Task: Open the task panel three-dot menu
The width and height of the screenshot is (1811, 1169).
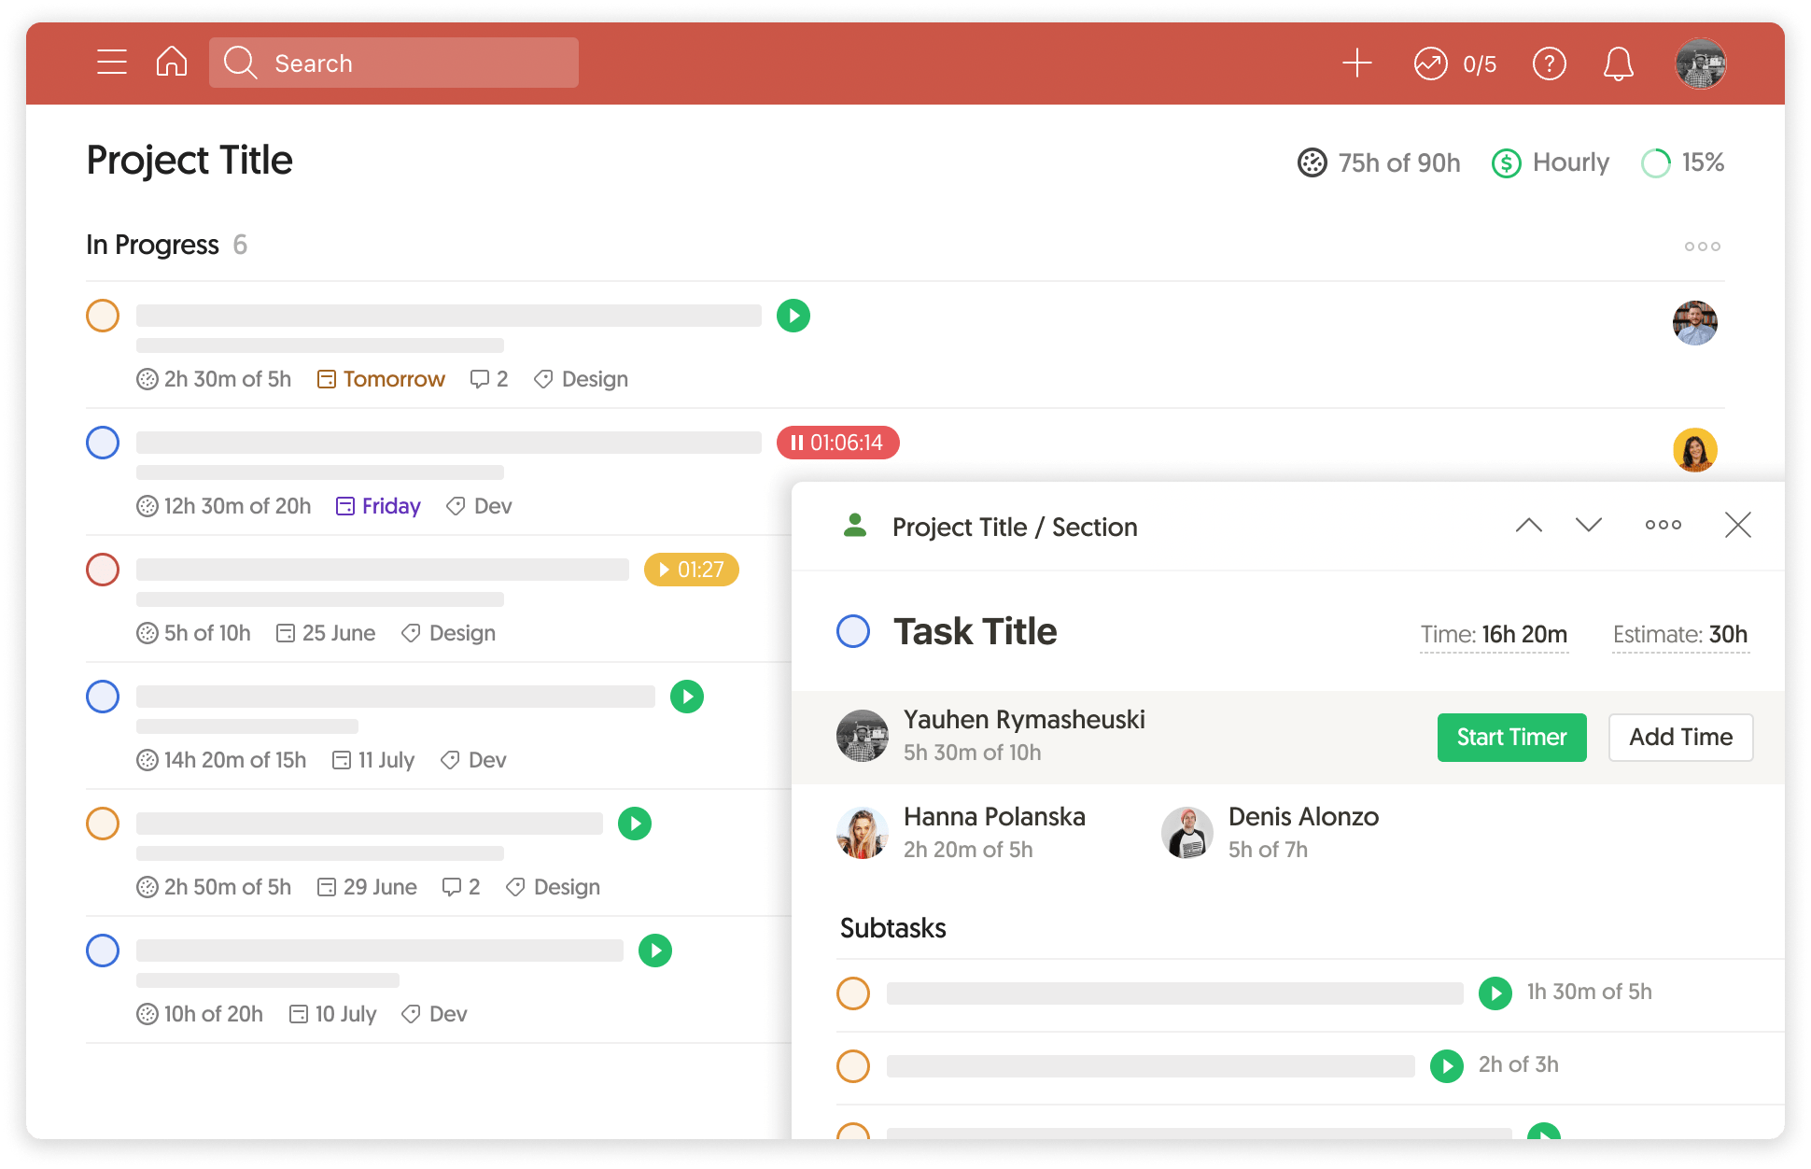Action: [1662, 525]
